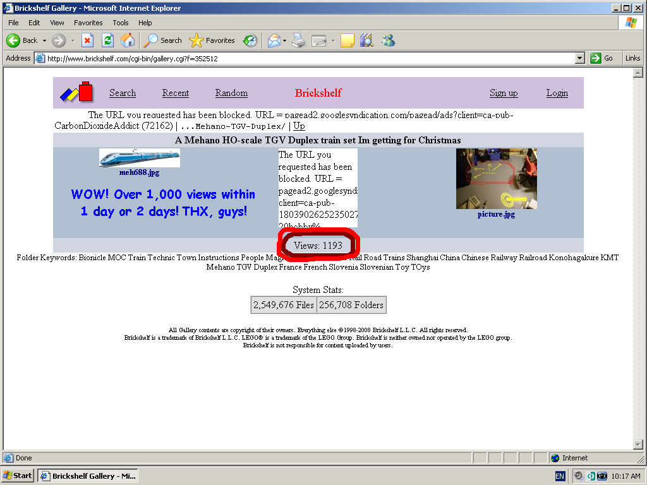Click the 2,549,676 Files stat cell
This screenshot has width=647, height=485.
click(x=284, y=305)
